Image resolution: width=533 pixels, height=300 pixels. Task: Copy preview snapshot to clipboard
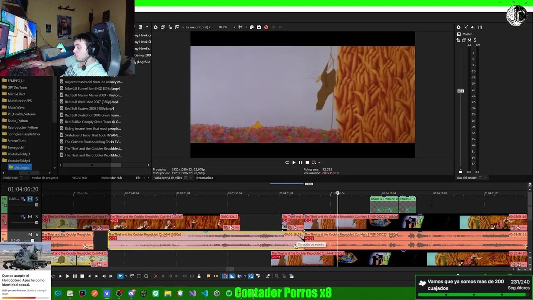pos(252,27)
